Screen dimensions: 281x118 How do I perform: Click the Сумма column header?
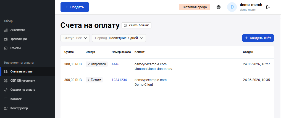point(69,52)
